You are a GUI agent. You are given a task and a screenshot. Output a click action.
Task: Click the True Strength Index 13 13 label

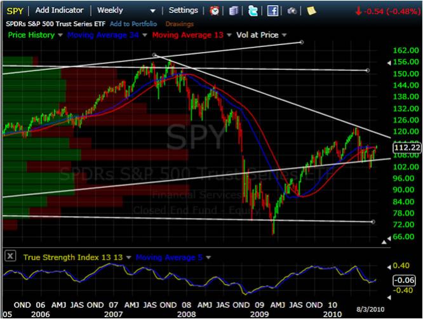pos(73,257)
